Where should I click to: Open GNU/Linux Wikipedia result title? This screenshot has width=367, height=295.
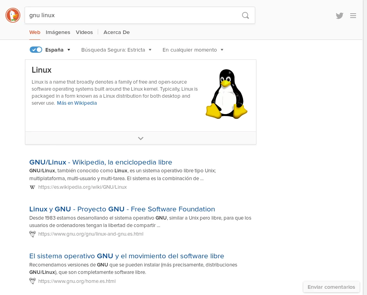[x=100, y=162]
